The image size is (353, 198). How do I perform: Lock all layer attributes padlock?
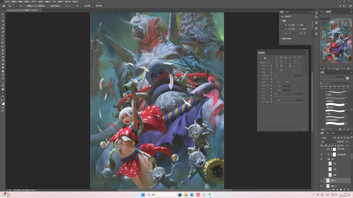tap(338, 146)
